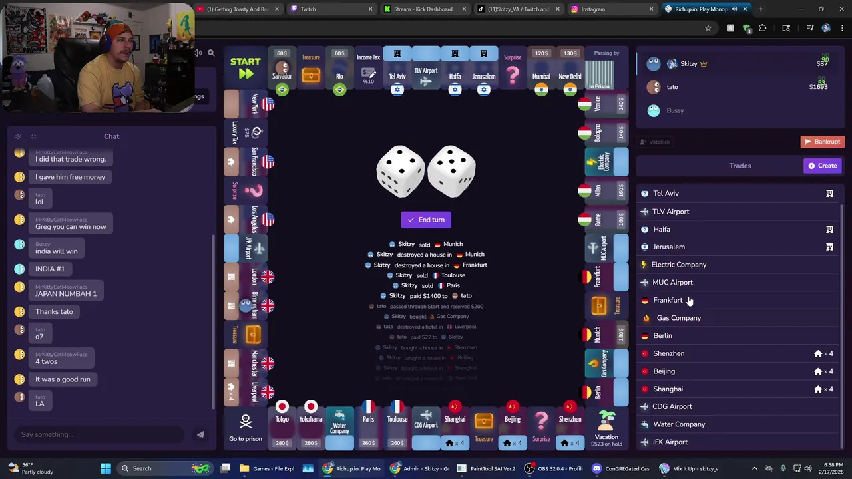Image resolution: width=852 pixels, height=479 pixels.
Task: Select Tel Aviv in the properties list
Action: [737, 193]
